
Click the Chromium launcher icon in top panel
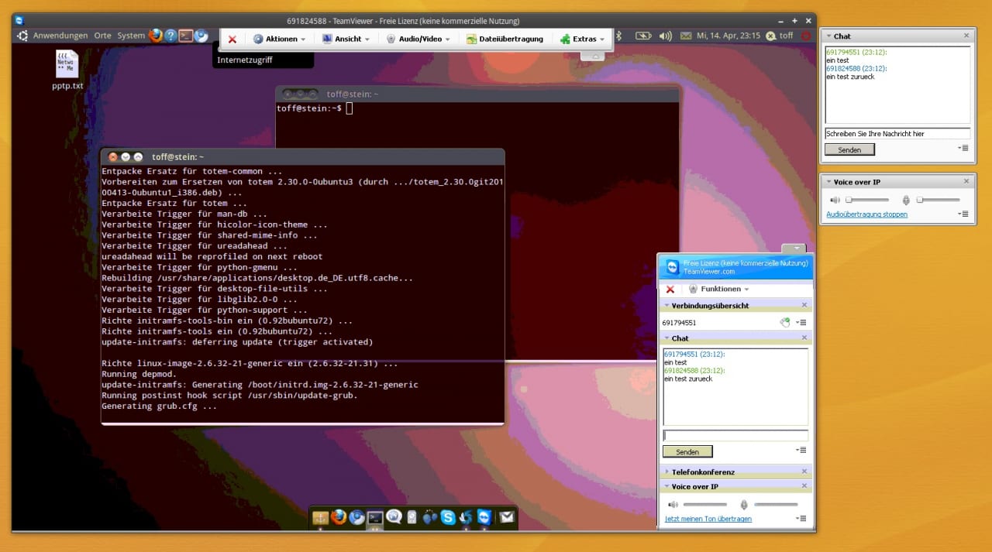pyautogui.click(x=201, y=36)
